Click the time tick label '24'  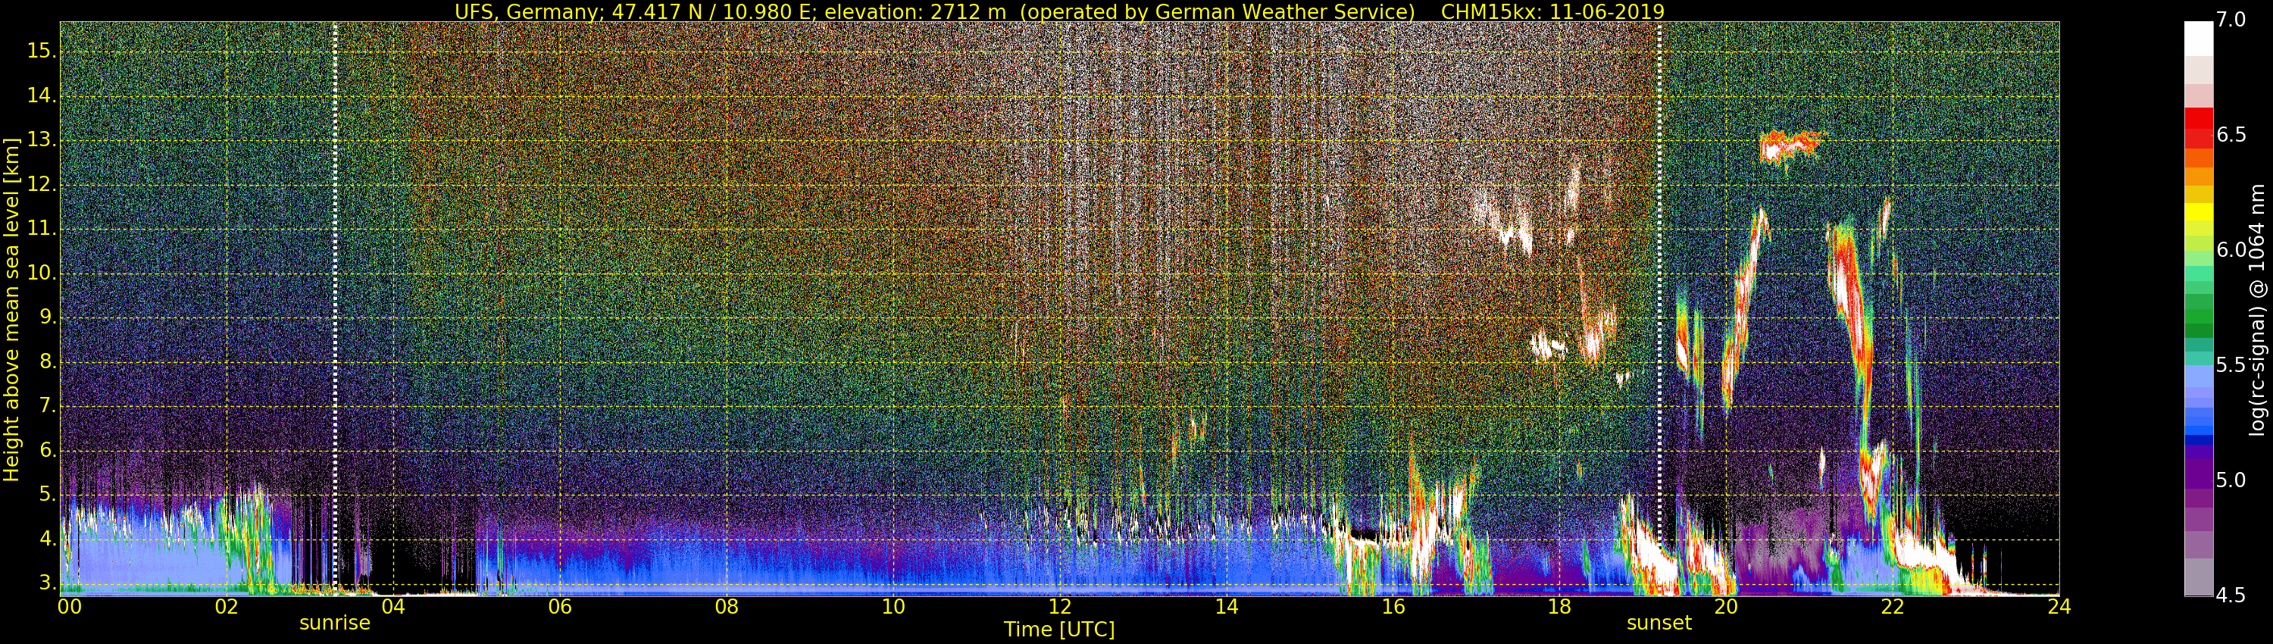point(2059,606)
